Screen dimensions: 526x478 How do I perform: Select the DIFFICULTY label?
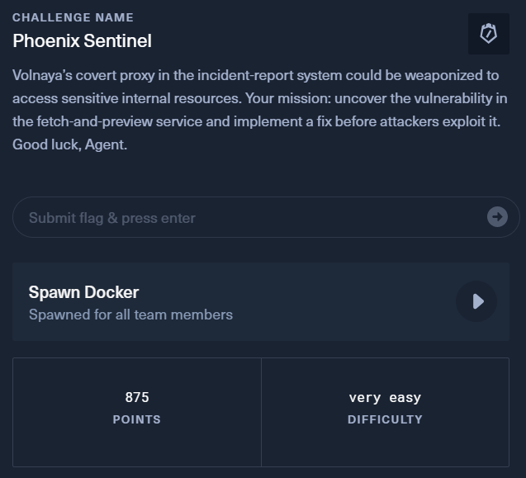point(385,419)
